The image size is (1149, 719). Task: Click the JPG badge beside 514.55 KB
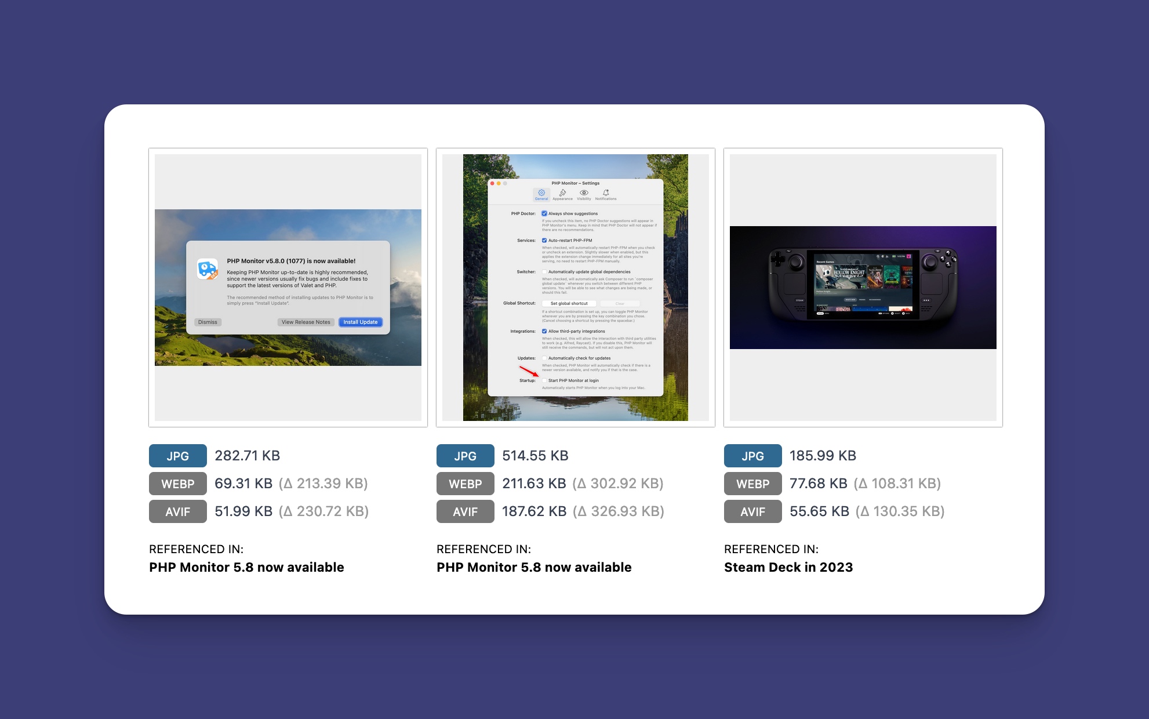[466, 456]
